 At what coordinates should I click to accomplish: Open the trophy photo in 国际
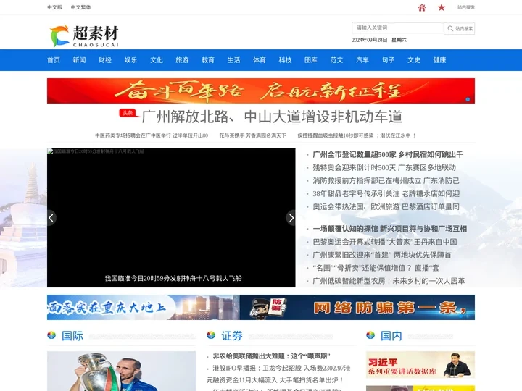(x=122, y=371)
